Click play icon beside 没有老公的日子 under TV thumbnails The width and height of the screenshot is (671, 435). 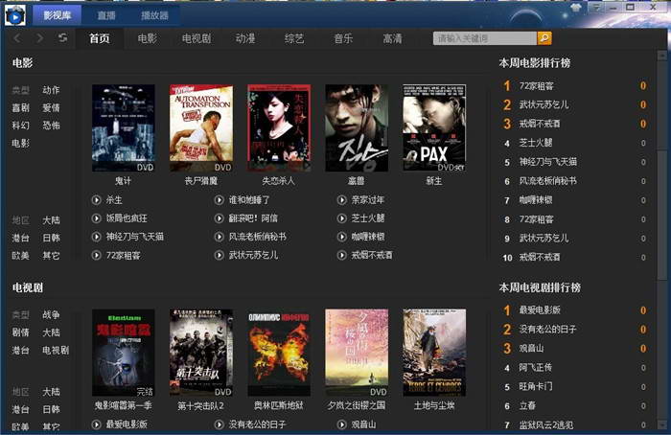tap(220, 424)
